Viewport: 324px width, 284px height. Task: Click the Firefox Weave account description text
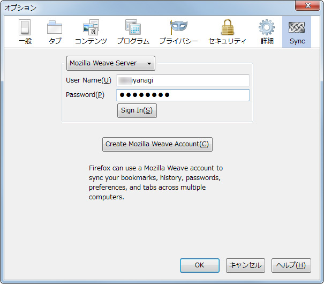pos(156,183)
